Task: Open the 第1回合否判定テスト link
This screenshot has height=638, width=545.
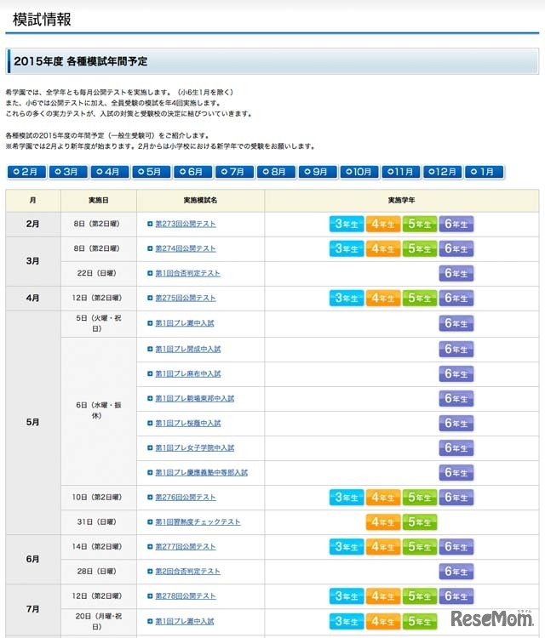Action: point(187,273)
